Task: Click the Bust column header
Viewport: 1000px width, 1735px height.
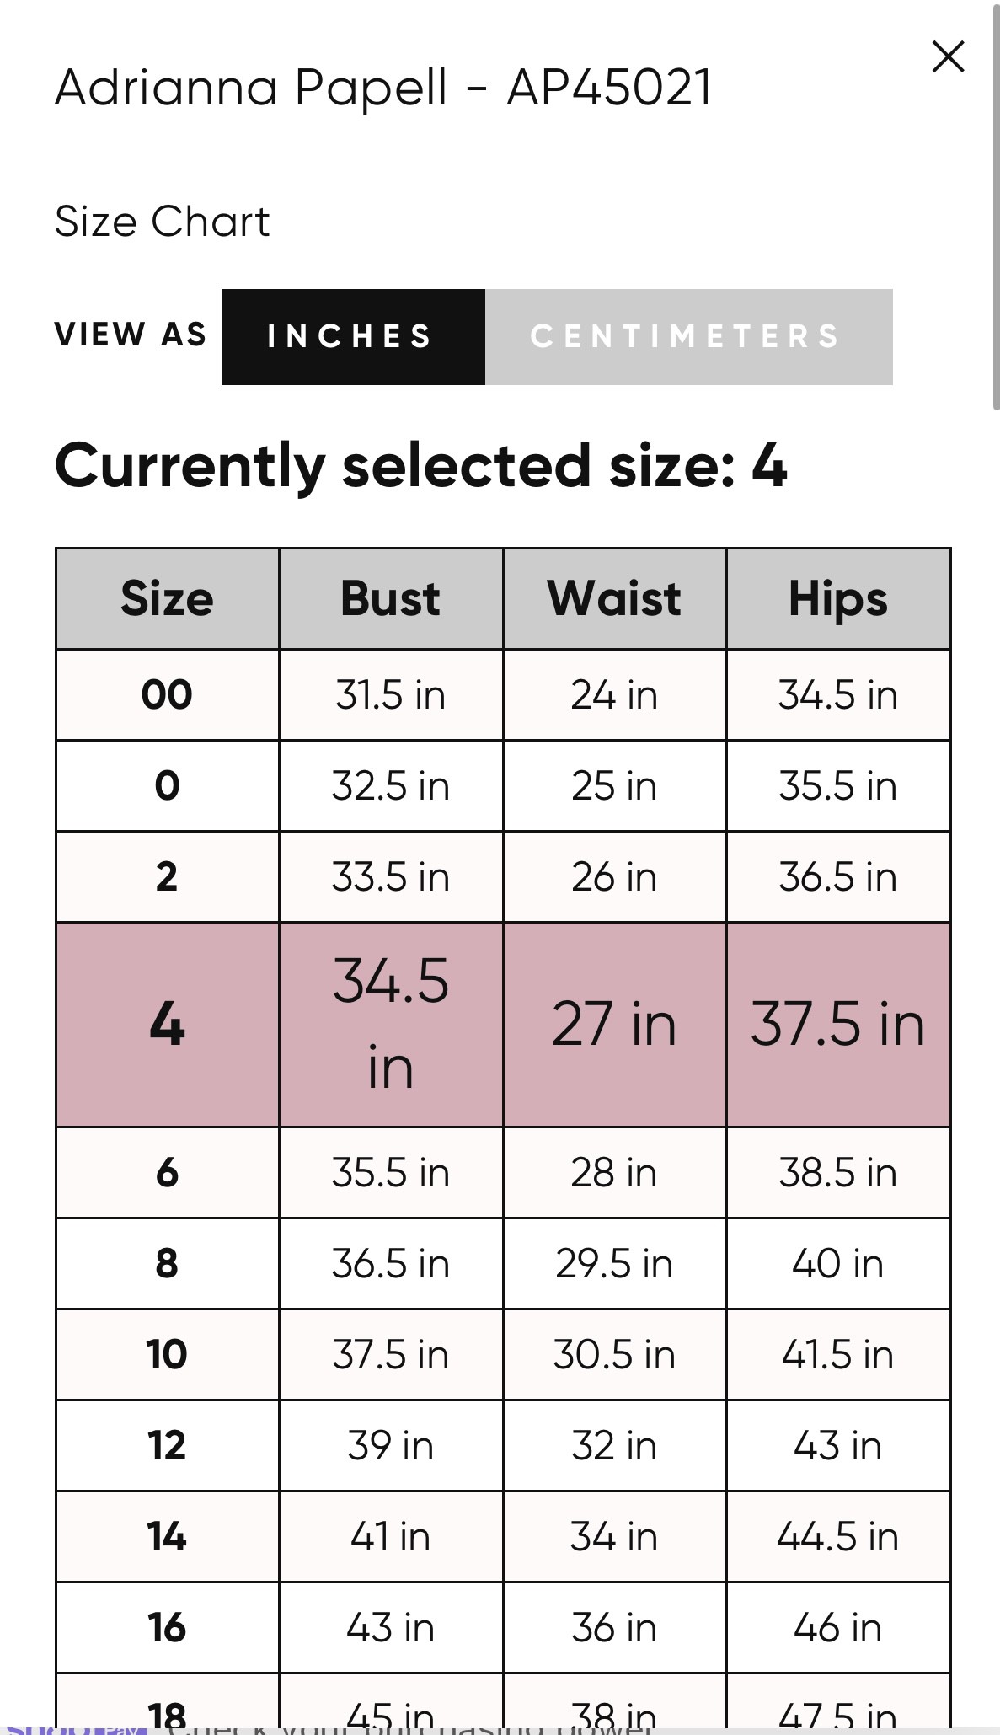Action: pyautogui.click(x=391, y=599)
